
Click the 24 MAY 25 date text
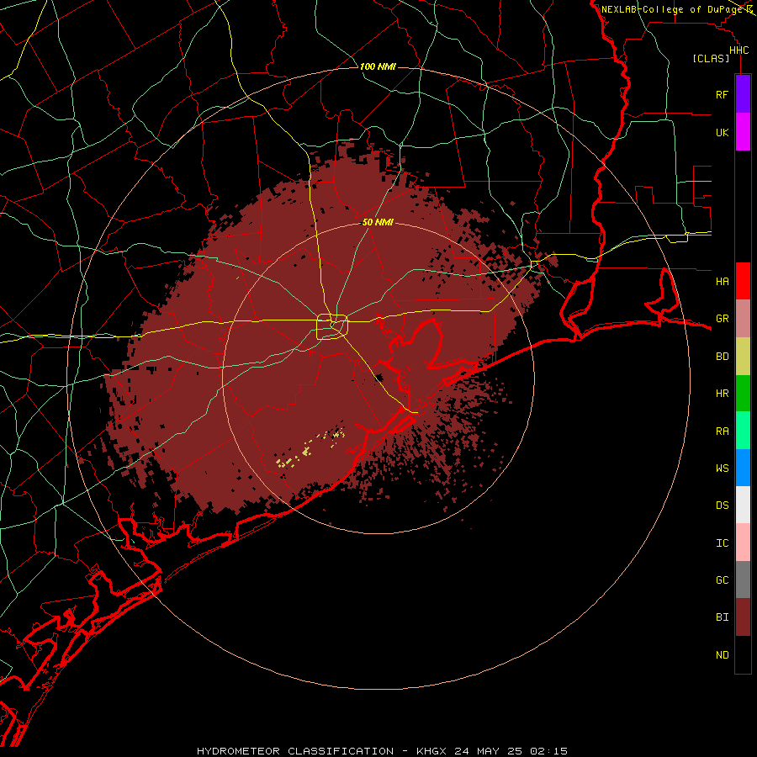coord(488,751)
